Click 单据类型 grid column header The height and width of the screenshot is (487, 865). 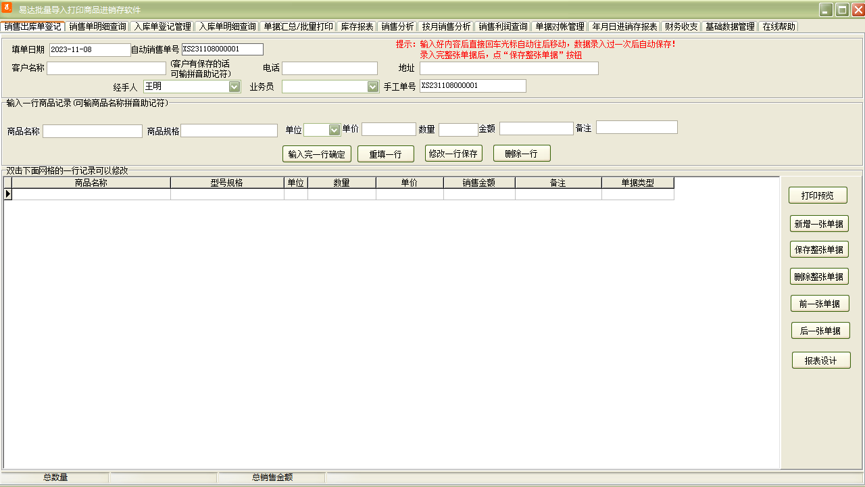pyautogui.click(x=638, y=183)
